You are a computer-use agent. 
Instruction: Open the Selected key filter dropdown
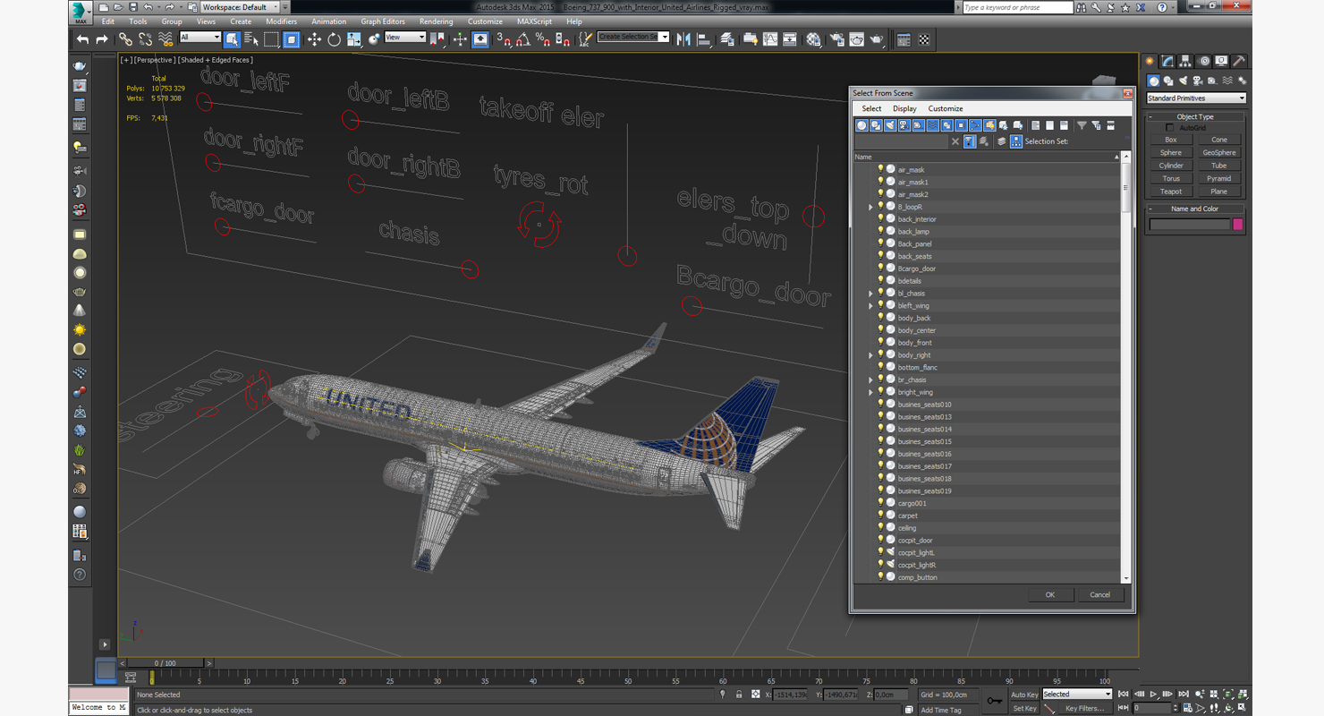pyautogui.click(x=1077, y=695)
